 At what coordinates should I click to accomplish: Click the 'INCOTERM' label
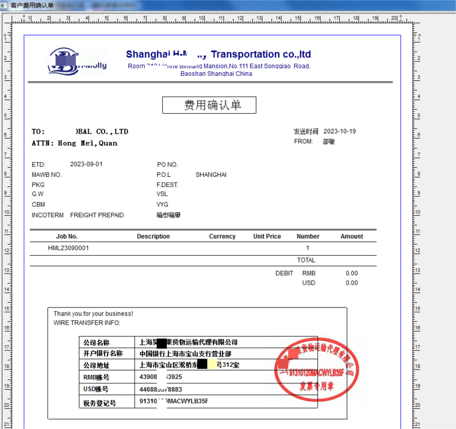pyautogui.click(x=47, y=215)
